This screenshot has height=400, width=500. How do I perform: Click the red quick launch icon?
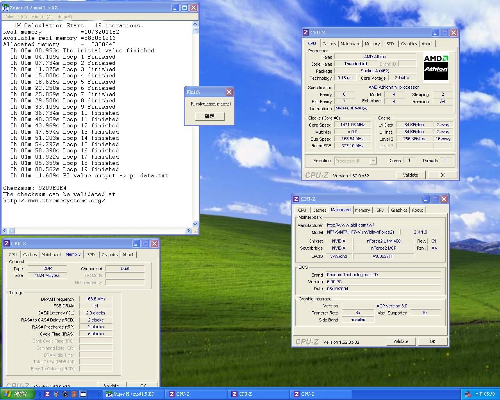tap(74, 394)
